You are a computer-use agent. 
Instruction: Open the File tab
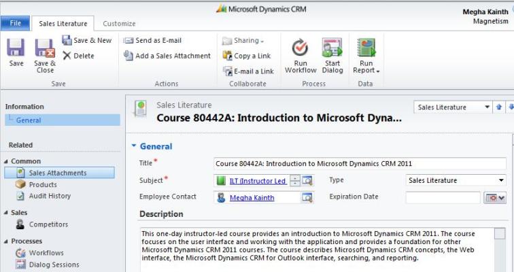point(15,23)
